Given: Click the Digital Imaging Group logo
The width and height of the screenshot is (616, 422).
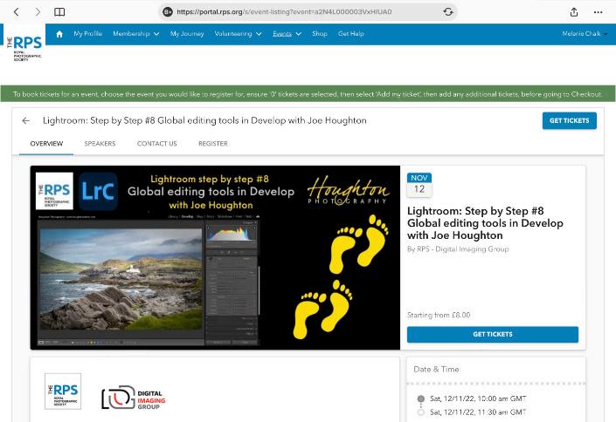Looking at the screenshot, I should [134, 398].
